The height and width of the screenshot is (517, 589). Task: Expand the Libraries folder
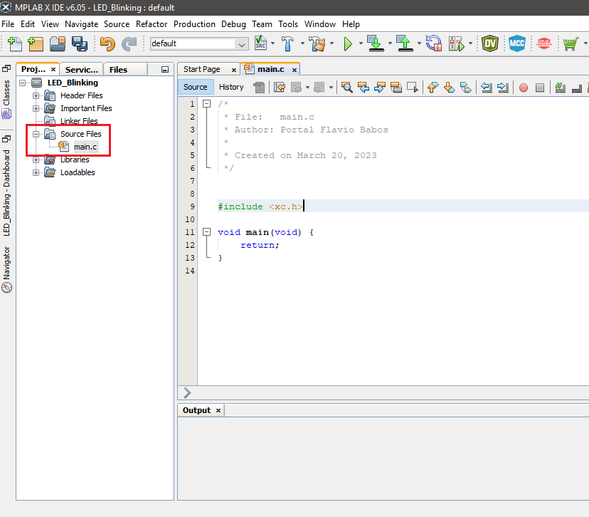click(36, 160)
